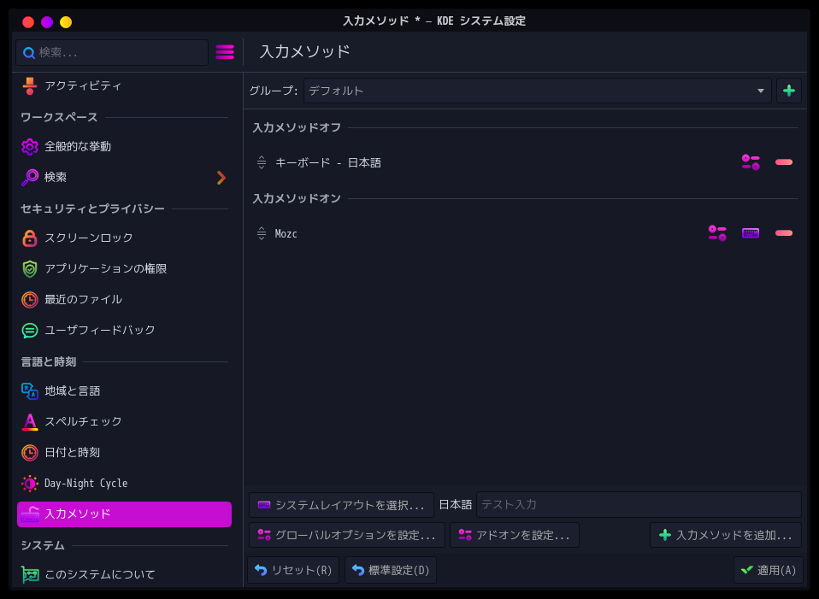819x599 pixels.
Task: Focus the テスト入力 text field
Action: click(x=639, y=504)
